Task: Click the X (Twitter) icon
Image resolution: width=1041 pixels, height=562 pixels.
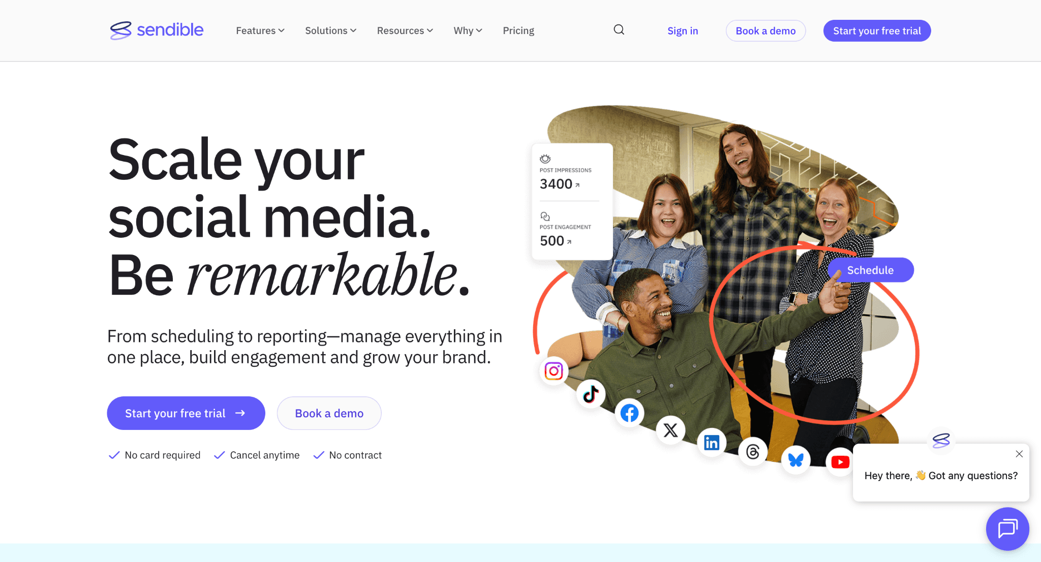Action: [x=670, y=430]
